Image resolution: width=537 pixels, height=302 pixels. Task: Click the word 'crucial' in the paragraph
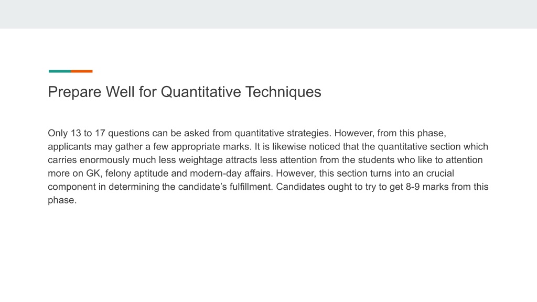coord(440,173)
